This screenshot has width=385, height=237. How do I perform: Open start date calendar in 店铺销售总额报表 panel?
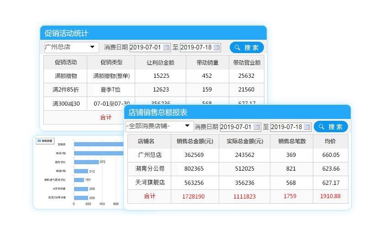coord(257,127)
